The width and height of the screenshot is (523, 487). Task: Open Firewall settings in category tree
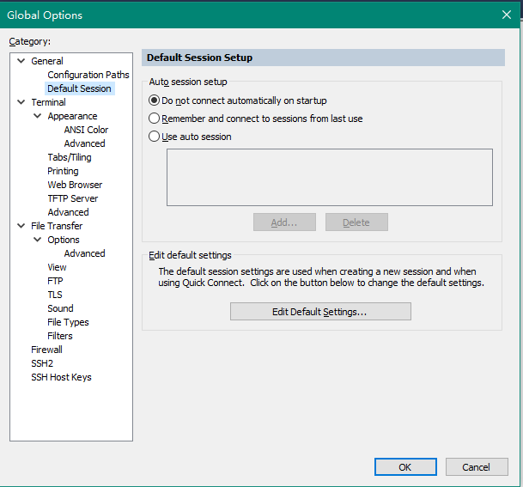(46, 350)
